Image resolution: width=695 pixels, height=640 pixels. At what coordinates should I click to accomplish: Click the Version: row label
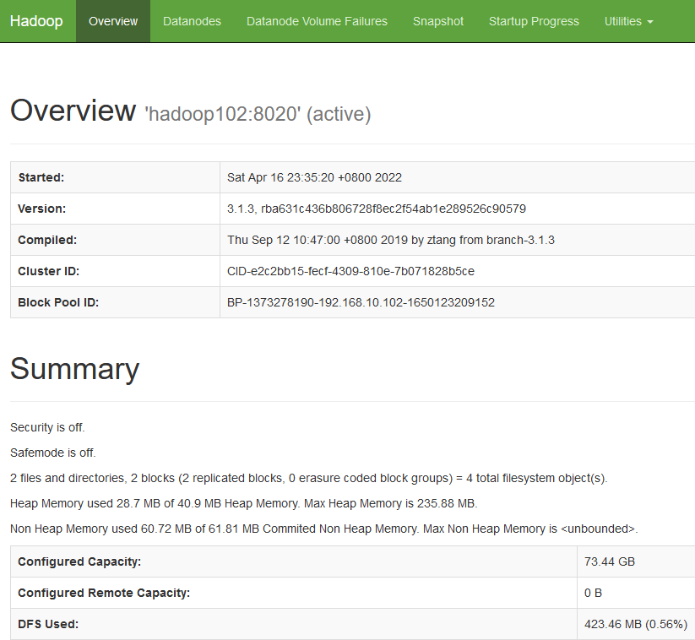click(x=41, y=209)
